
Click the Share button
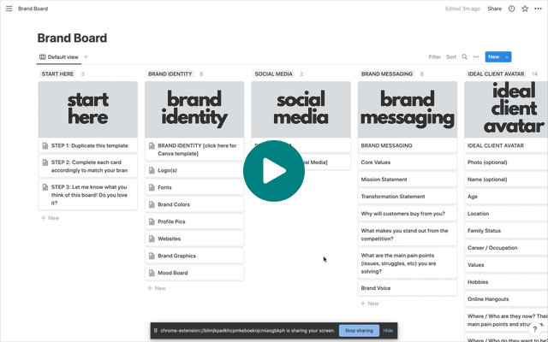tap(494, 9)
